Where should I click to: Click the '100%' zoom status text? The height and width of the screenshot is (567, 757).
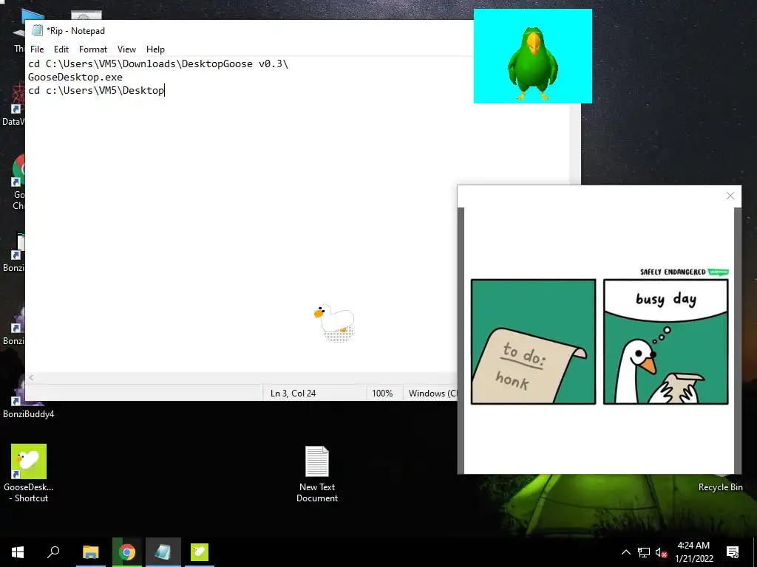[382, 393]
